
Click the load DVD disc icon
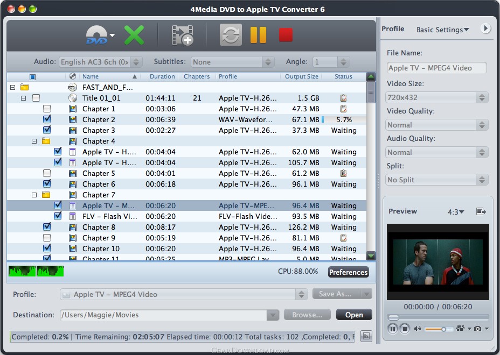97,35
